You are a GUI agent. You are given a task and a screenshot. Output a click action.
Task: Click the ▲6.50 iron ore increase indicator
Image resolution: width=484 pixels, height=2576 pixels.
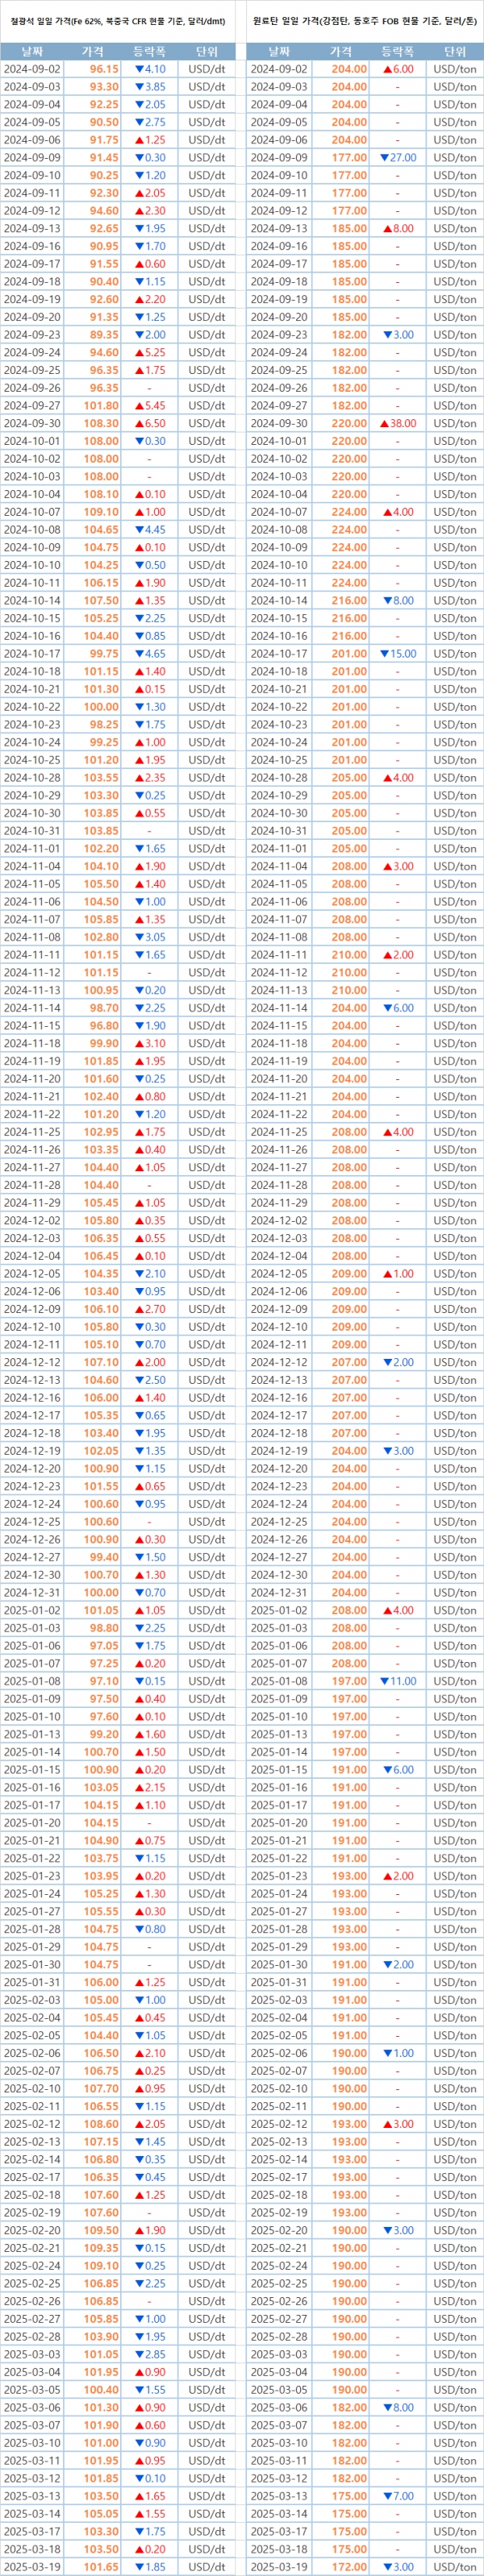pos(150,423)
